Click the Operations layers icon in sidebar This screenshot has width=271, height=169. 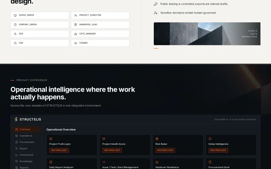16,136
